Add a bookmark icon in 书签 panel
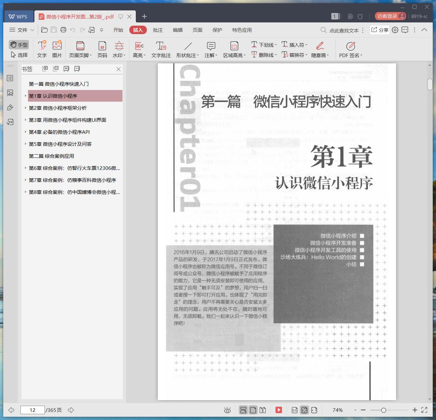 [x=67, y=69]
